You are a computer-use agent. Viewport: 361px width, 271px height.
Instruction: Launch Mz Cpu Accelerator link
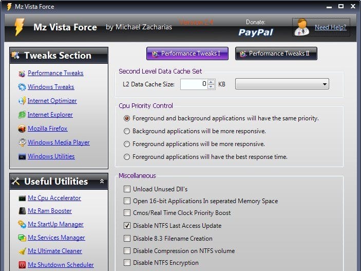[x=54, y=198]
